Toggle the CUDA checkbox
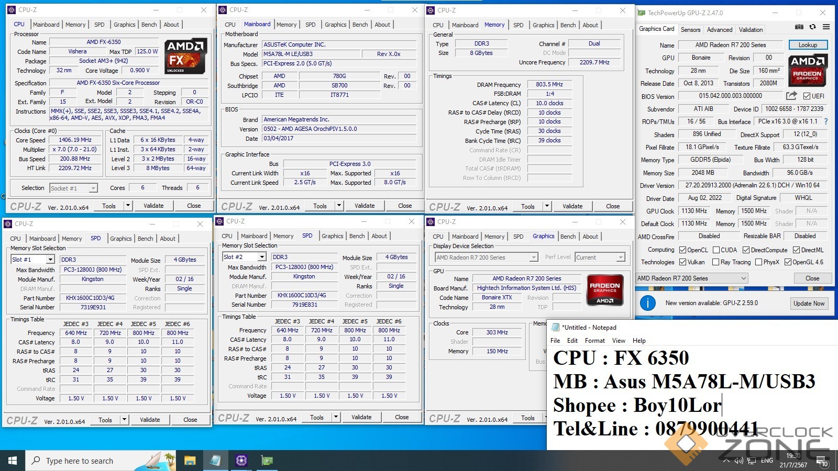Viewport: 838px width, 471px height. click(x=715, y=250)
